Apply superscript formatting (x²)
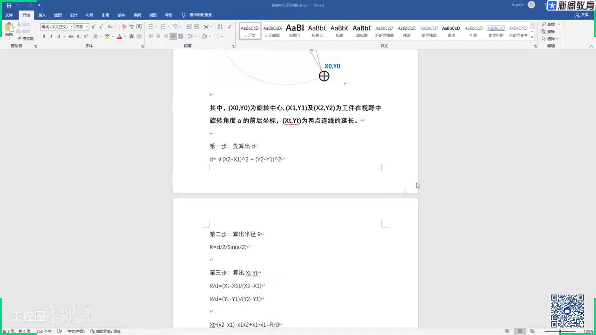 (x=86, y=36)
